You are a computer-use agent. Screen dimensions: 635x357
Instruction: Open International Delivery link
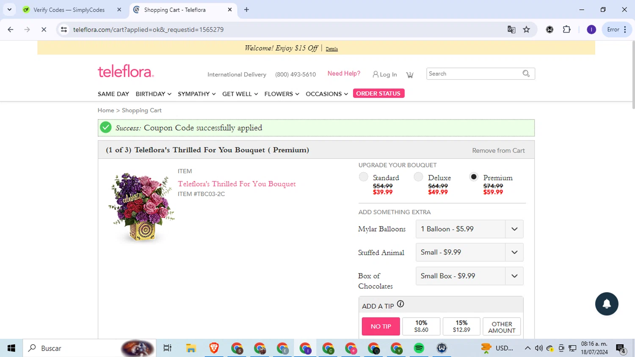tap(237, 75)
